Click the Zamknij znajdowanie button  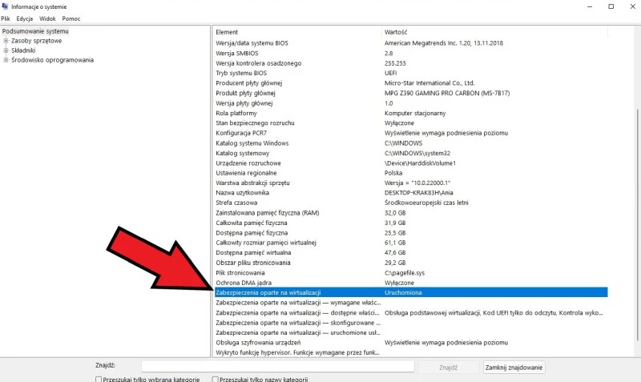click(x=514, y=368)
